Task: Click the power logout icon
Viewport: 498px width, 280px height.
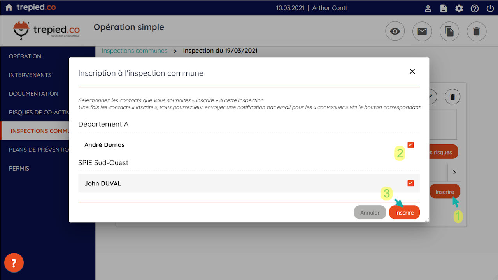Action: point(490,8)
